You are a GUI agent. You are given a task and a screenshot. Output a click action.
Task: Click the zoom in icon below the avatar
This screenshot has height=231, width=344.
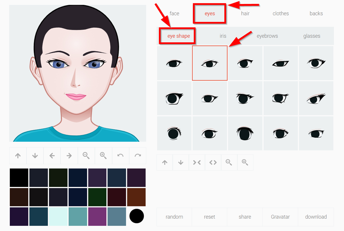pyautogui.click(x=103, y=155)
